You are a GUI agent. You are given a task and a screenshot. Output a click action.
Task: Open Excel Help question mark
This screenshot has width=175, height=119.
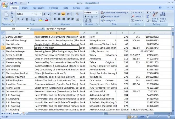tap(160, 8)
